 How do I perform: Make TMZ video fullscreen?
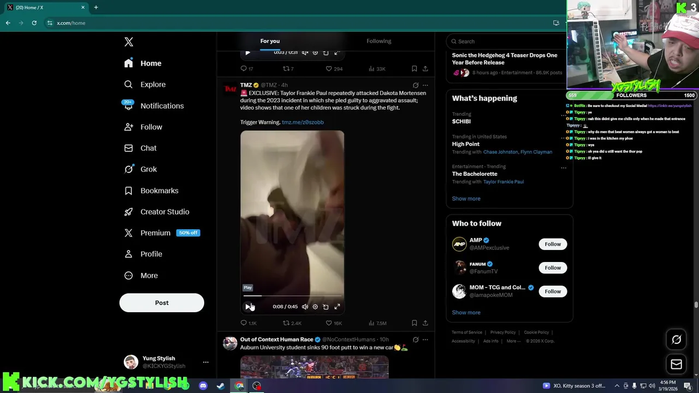tap(337, 307)
